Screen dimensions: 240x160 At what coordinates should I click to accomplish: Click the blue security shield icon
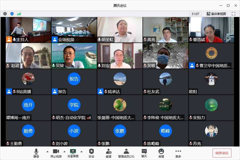12,14
